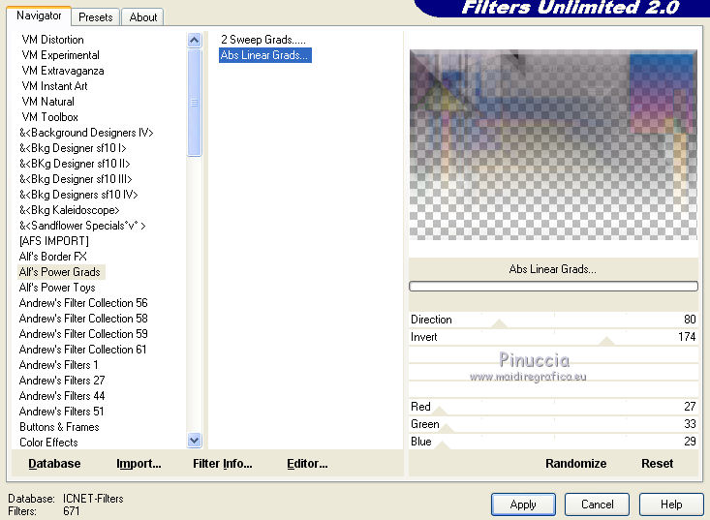Screen dimensions: 710x520
Task: Select Andrew's Filters 1 category
Action: point(58,365)
